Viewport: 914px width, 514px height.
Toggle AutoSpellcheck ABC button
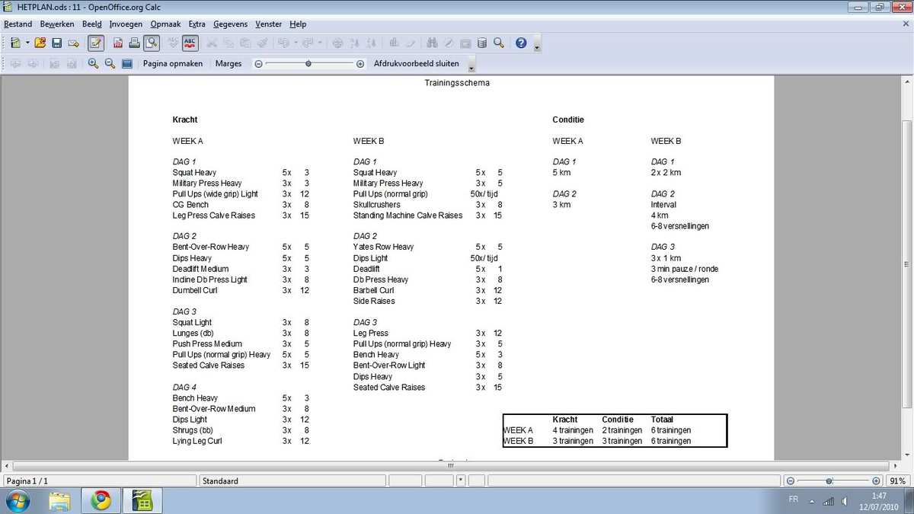(190, 43)
